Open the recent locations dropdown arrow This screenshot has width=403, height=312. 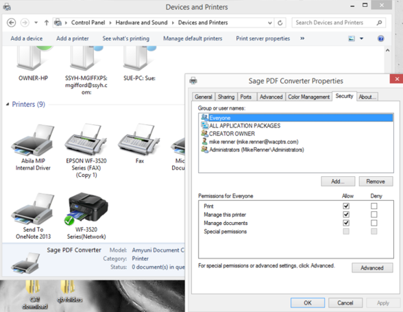pyautogui.click(x=36, y=23)
